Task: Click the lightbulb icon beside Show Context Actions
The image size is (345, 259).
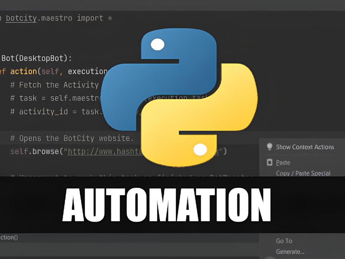Action: coord(269,147)
